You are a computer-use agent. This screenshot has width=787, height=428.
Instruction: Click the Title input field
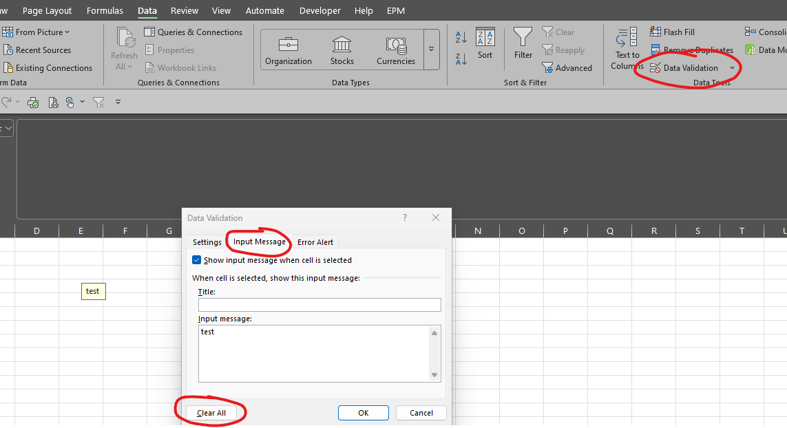pos(319,305)
